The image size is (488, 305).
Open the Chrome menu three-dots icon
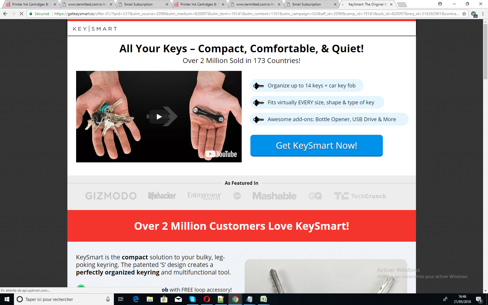[483, 14]
